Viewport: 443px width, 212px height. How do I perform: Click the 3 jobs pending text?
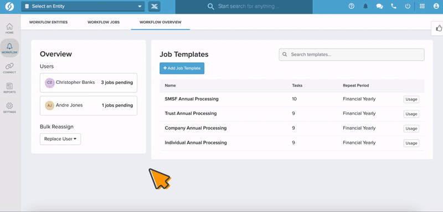click(117, 82)
